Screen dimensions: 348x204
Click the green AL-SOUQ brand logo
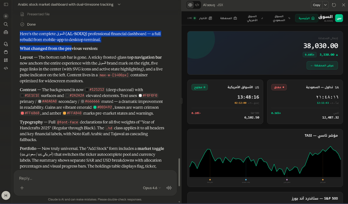(x=338, y=18)
